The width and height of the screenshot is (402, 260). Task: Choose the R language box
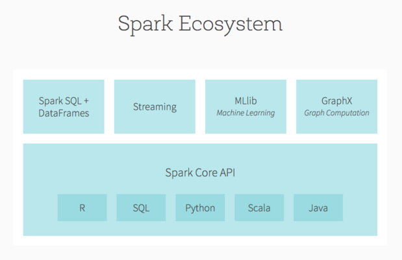[82, 207]
